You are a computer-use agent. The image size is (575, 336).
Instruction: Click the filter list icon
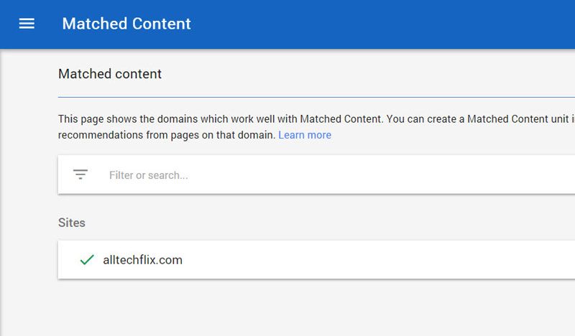[x=80, y=174]
